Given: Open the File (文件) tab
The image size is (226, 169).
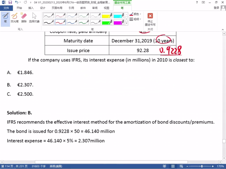Looking at the screenshot, I should click(x=6, y=8).
